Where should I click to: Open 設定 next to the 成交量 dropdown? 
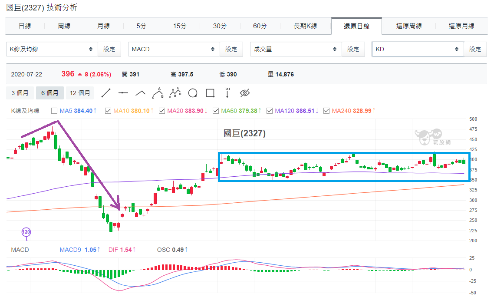click(x=353, y=49)
